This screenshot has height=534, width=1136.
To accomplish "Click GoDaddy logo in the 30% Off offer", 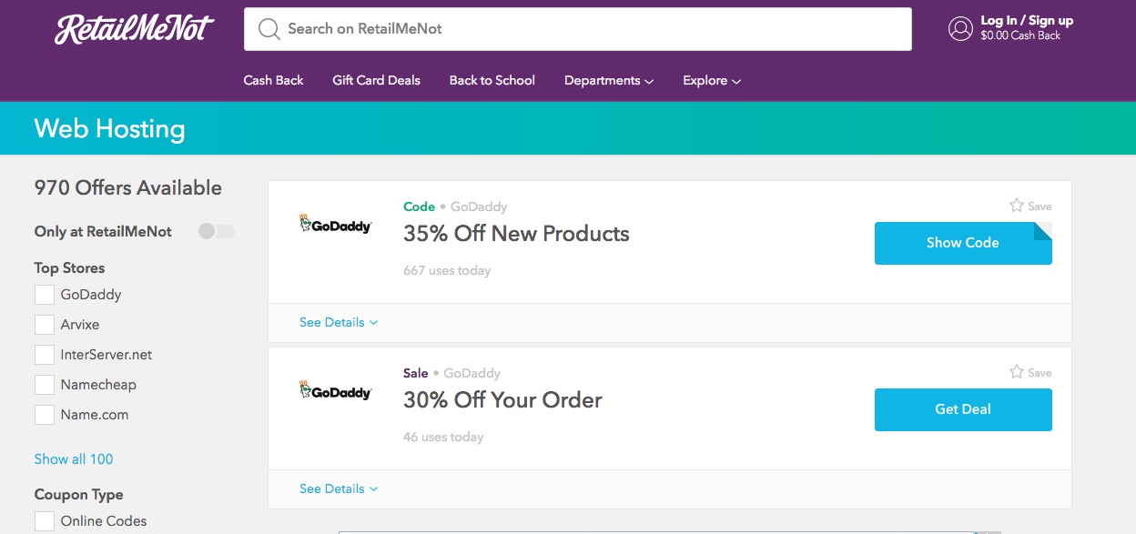I will (336, 390).
